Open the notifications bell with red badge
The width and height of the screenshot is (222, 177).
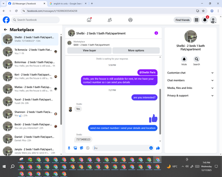click(205, 20)
